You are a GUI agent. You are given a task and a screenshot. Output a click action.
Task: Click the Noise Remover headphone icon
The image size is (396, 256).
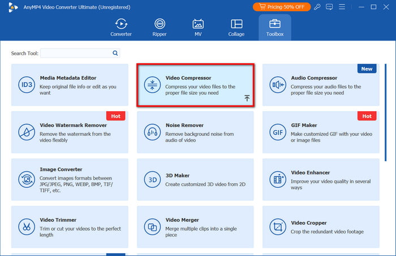coord(152,132)
